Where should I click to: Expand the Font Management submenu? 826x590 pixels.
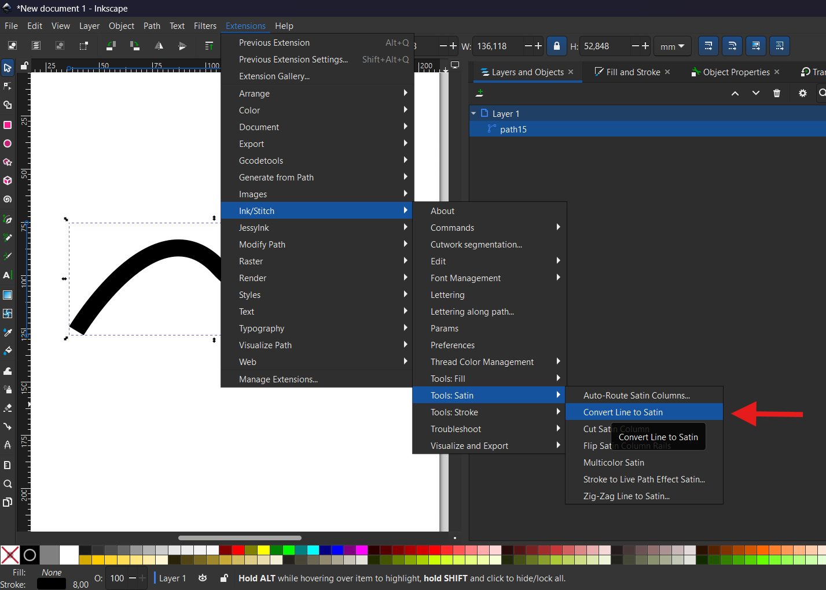[489, 278]
